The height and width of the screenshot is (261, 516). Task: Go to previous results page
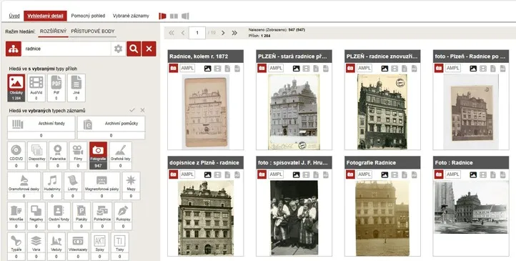point(183,33)
